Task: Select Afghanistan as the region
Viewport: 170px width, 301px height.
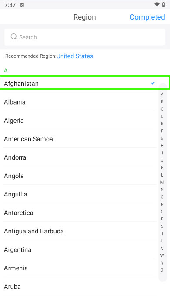Action: (x=85, y=83)
